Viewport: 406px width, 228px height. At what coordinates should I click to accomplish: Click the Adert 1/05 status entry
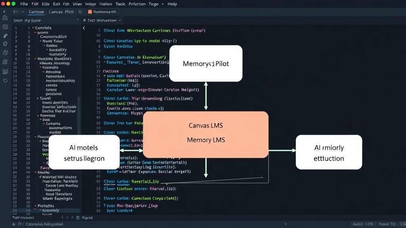pyautogui.click(x=363, y=224)
